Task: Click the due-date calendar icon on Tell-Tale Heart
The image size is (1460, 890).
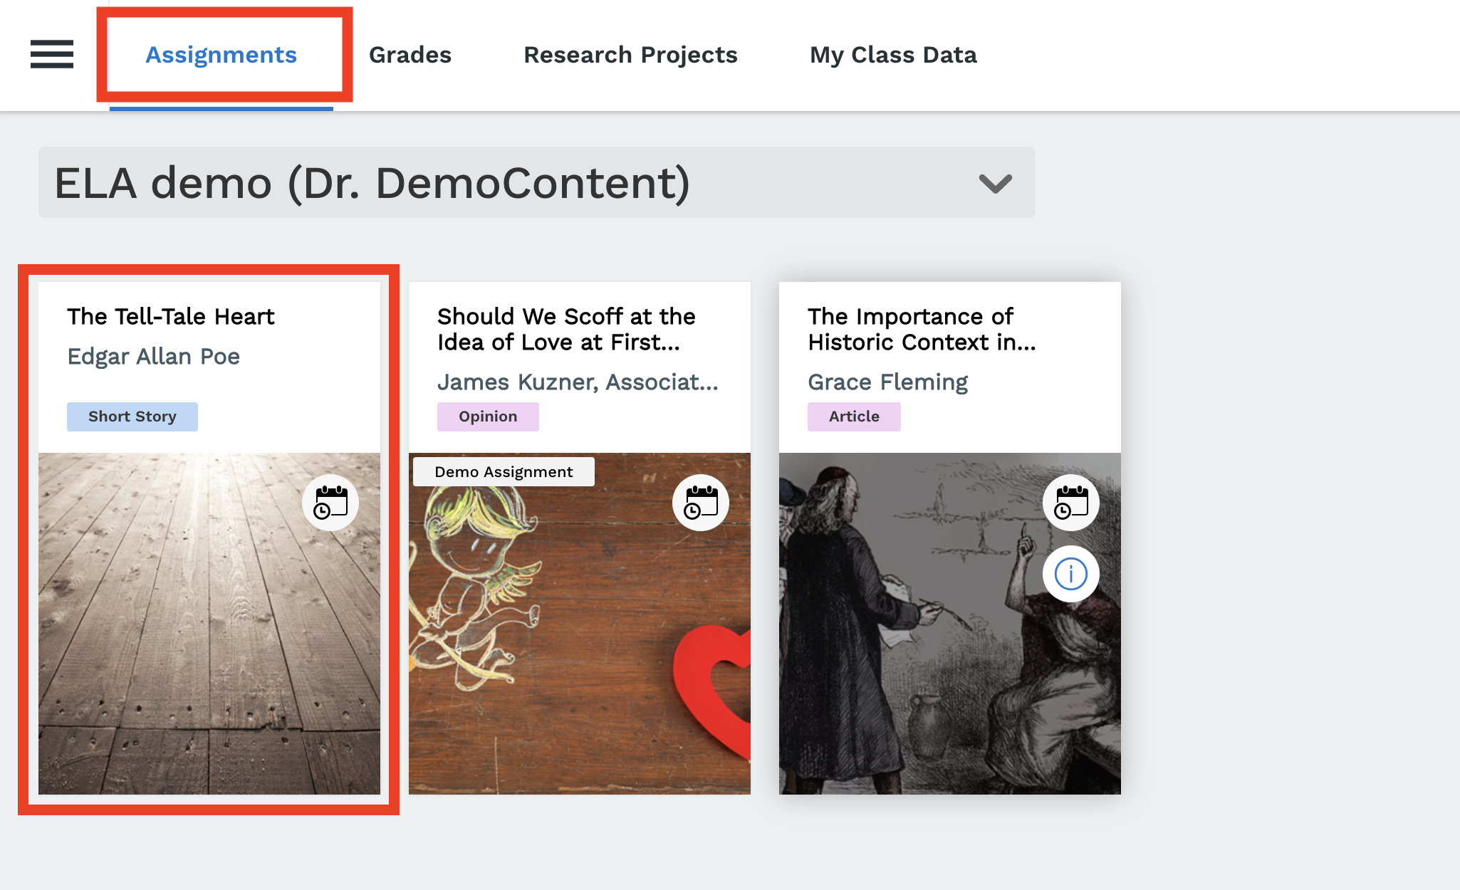Action: 330,503
